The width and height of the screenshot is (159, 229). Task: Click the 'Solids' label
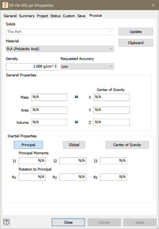tap(10, 24)
